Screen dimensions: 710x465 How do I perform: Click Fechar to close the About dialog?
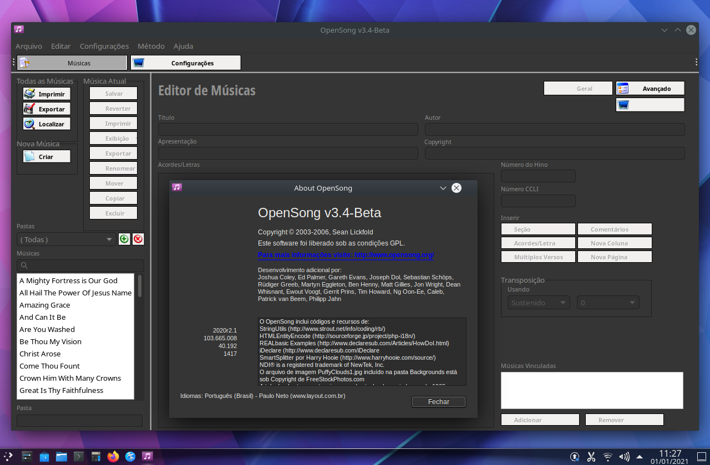pos(438,401)
